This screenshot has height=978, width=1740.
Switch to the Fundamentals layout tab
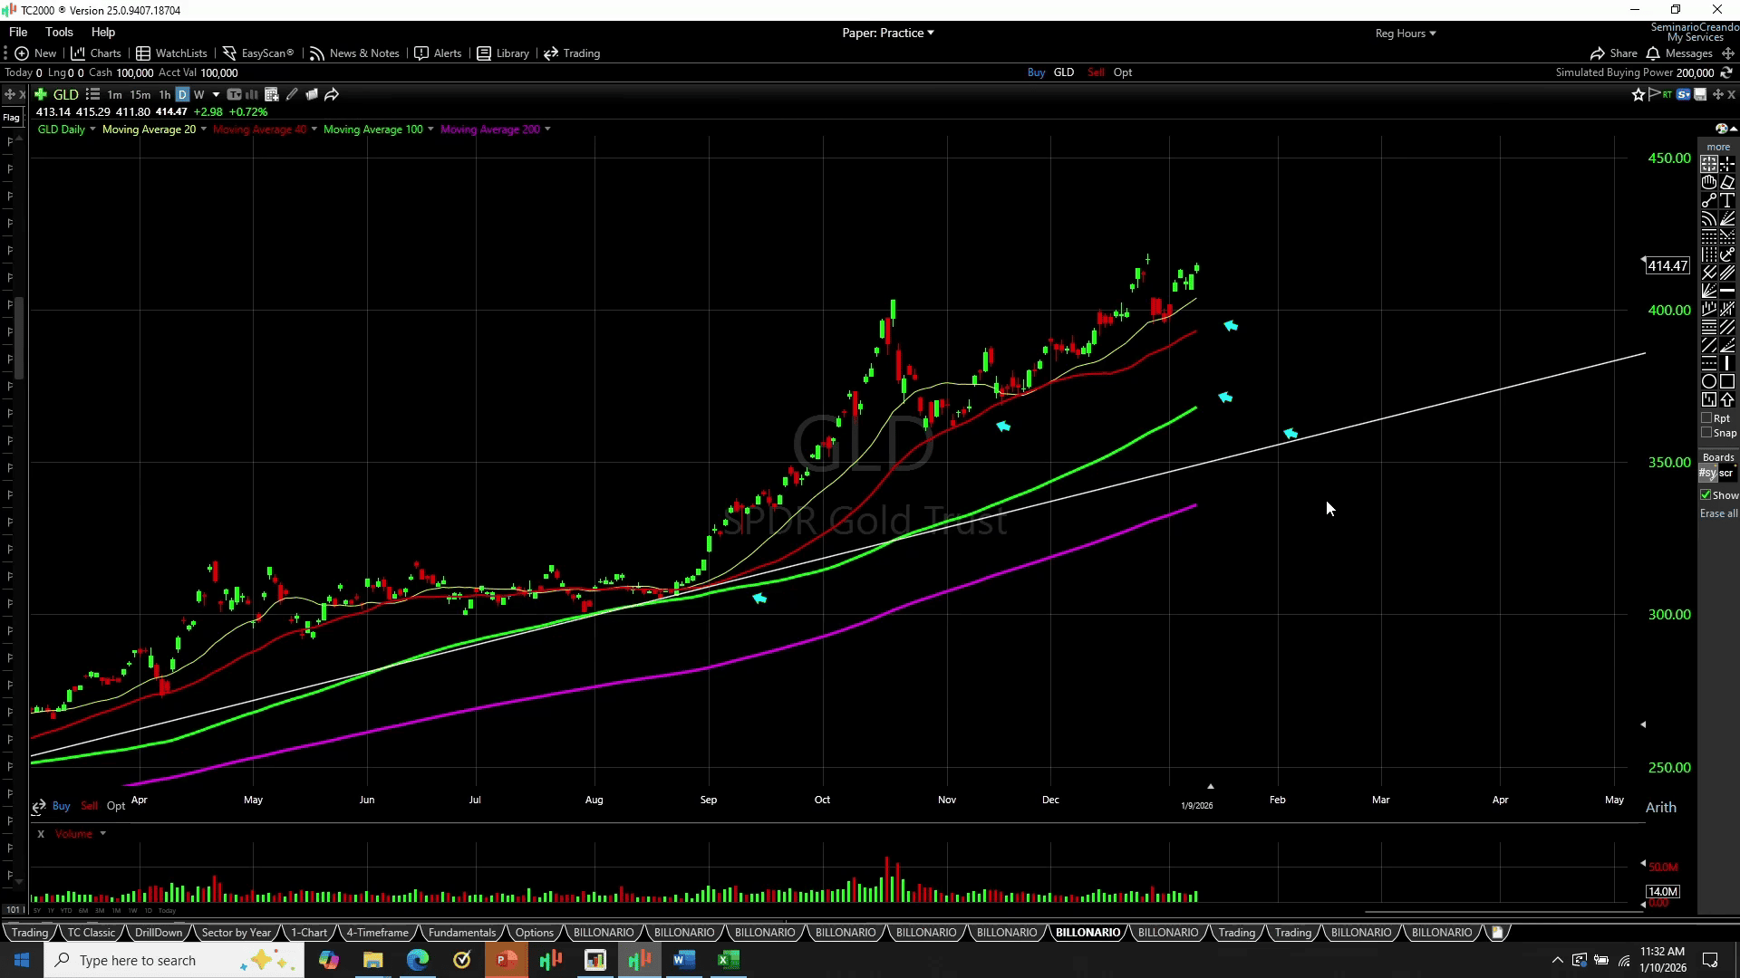[461, 932]
